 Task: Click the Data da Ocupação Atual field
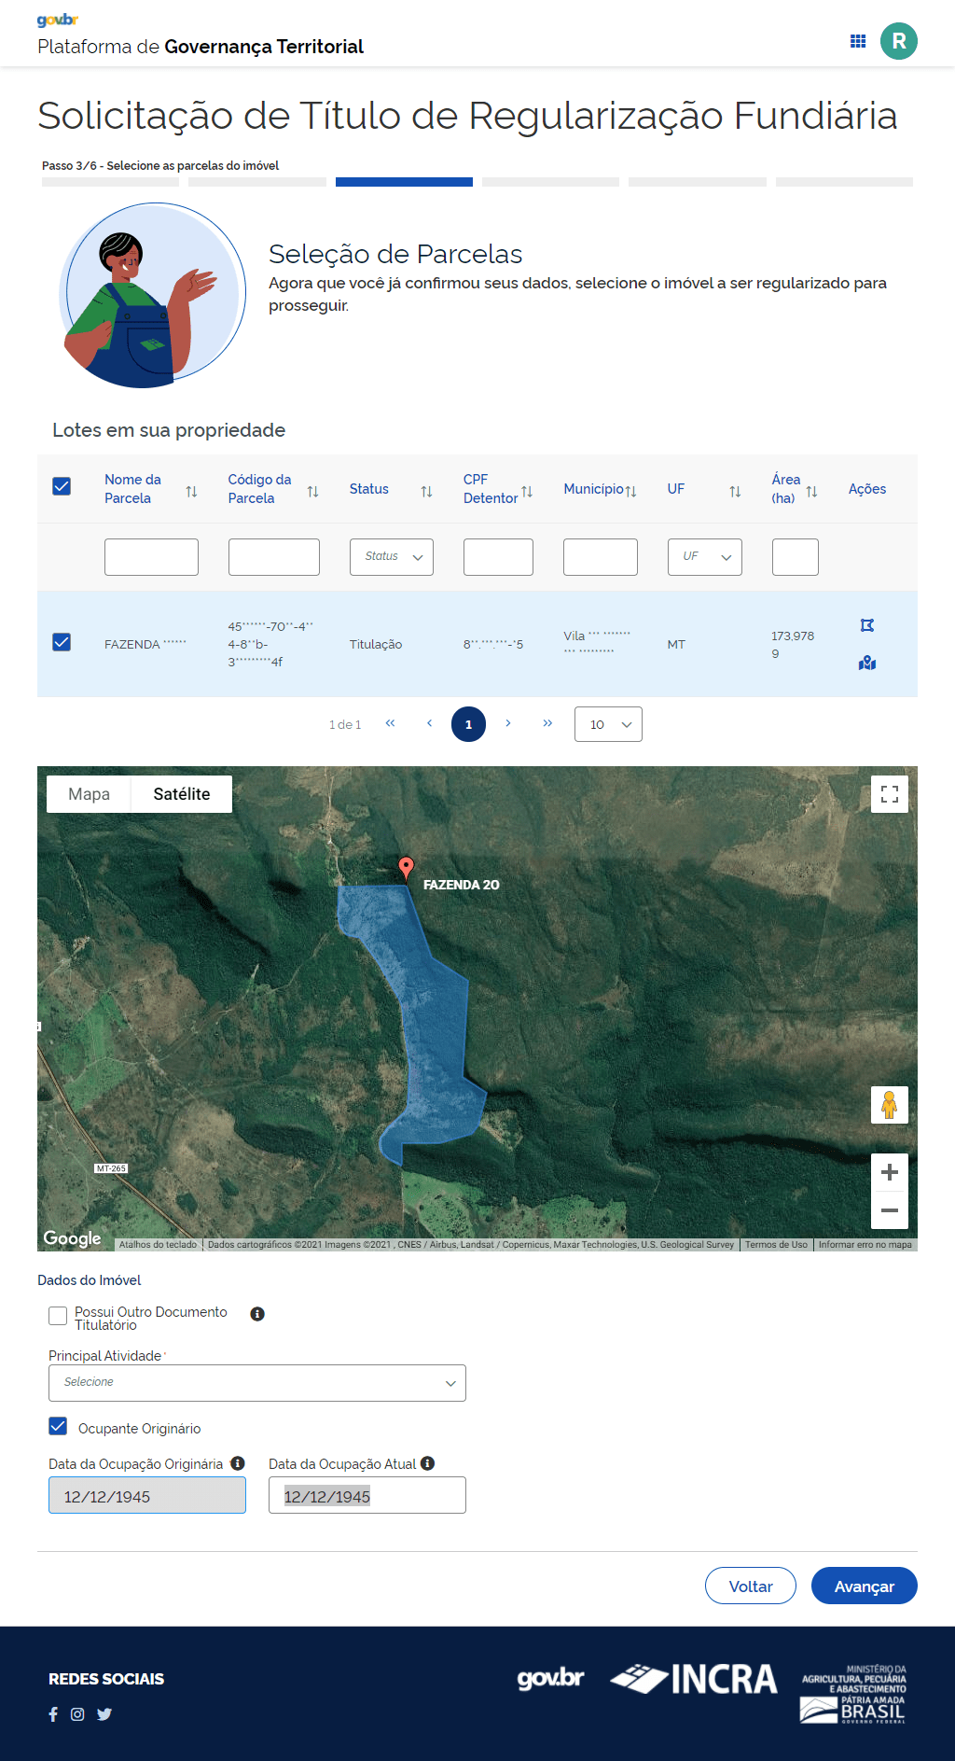click(367, 1496)
